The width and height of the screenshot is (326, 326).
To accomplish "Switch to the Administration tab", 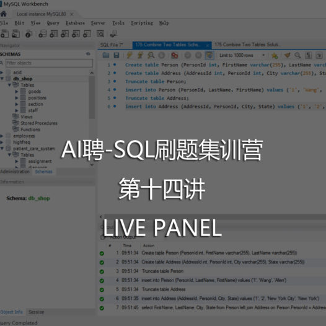I will click(x=15, y=172).
